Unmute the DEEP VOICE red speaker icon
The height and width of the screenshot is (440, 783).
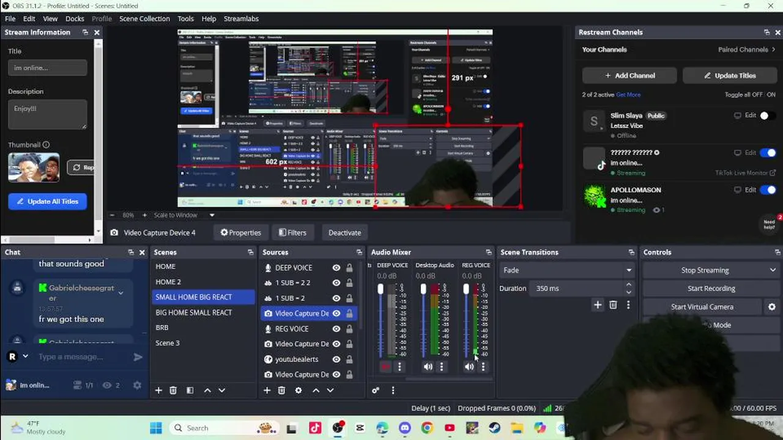(x=385, y=367)
